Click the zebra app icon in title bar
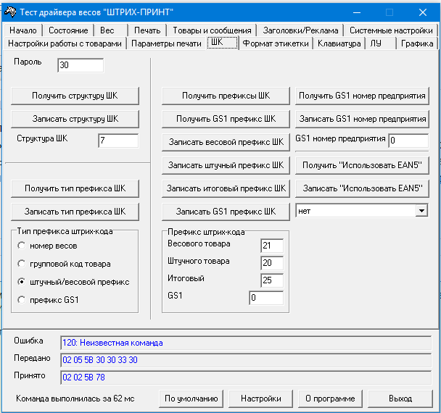This screenshot has height=413, width=441. pos(10,12)
